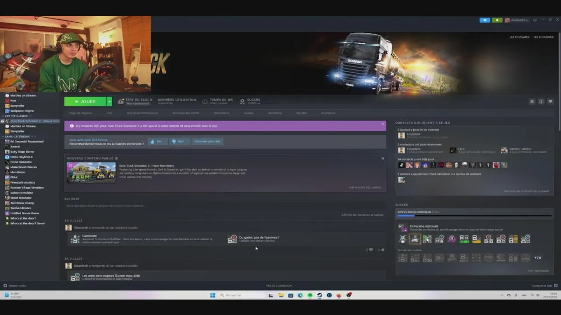
Task: Click the taskbar Rechercher search box
Action: [241, 295]
